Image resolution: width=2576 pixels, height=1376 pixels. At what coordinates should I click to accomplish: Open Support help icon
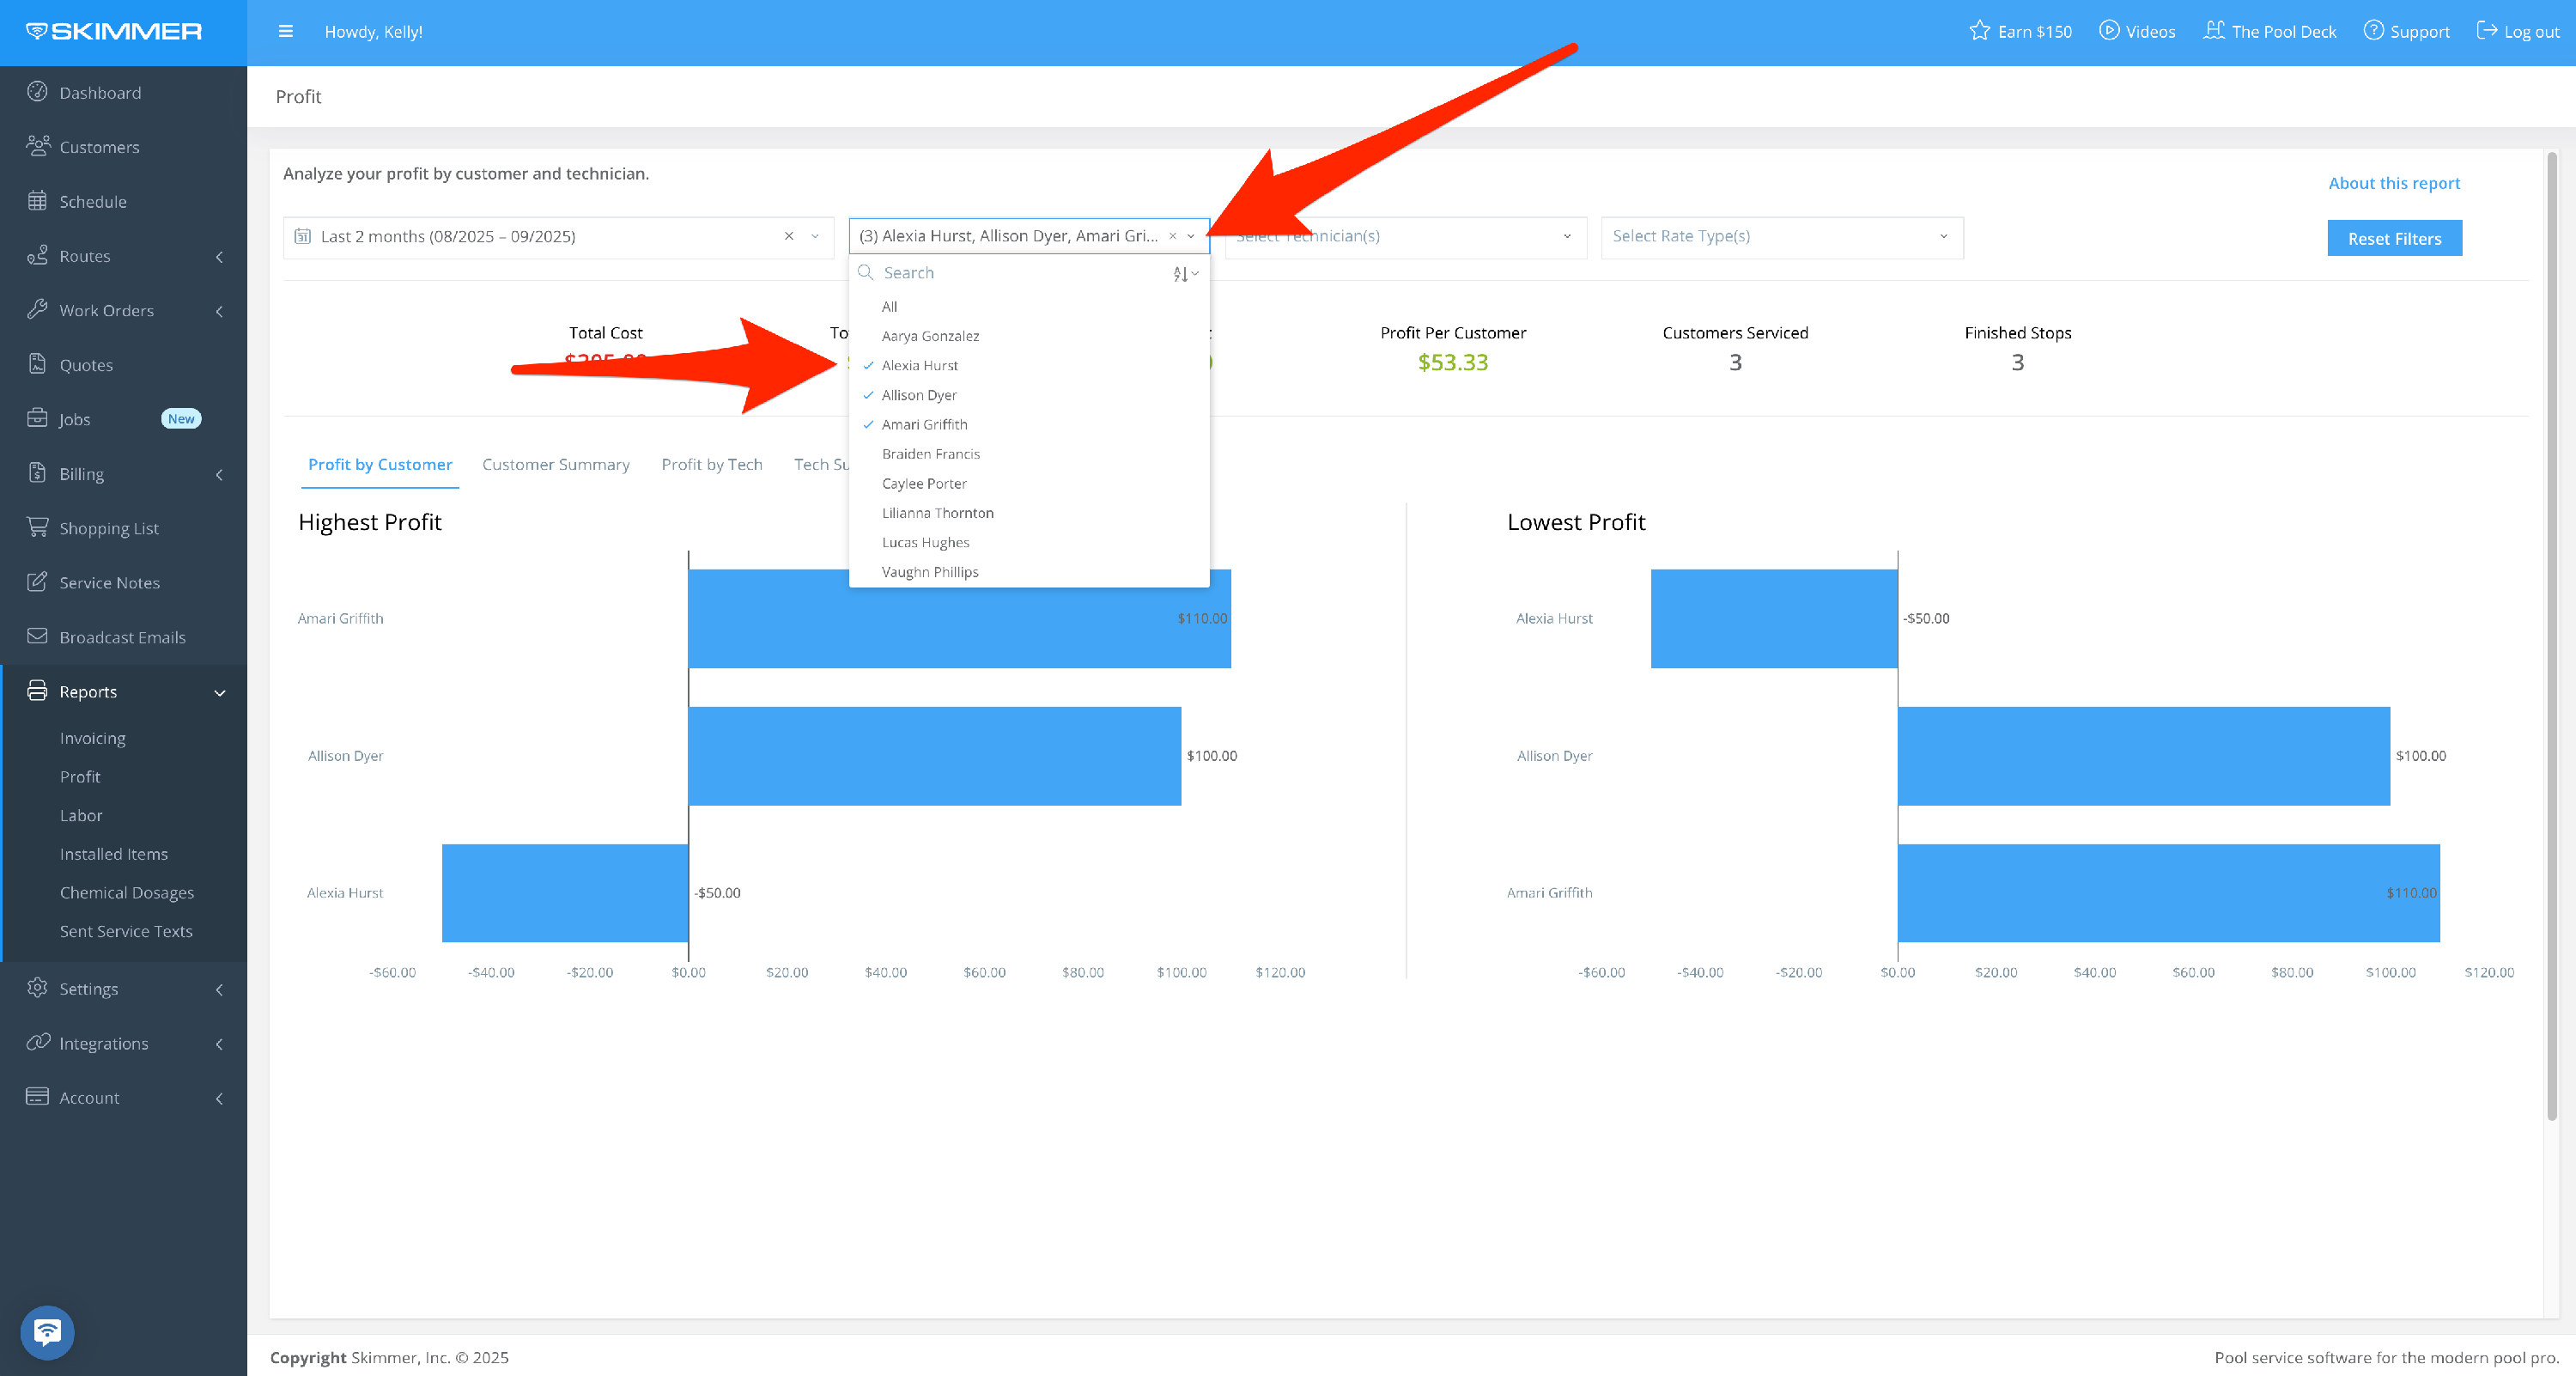click(2373, 31)
